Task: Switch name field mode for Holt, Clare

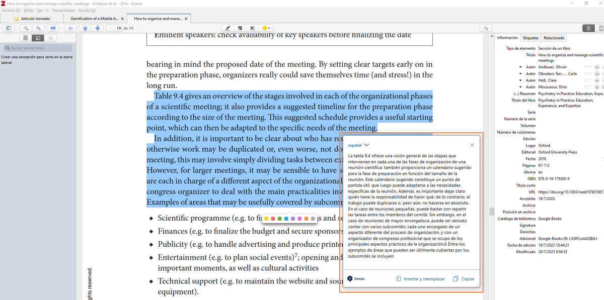Action: [588, 80]
